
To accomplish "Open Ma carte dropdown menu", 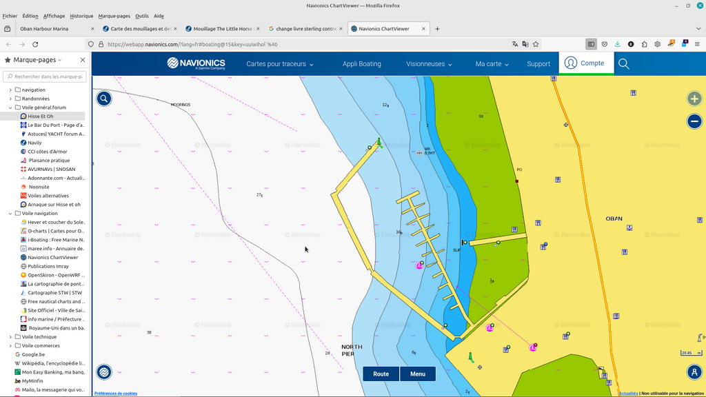I will click(492, 64).
